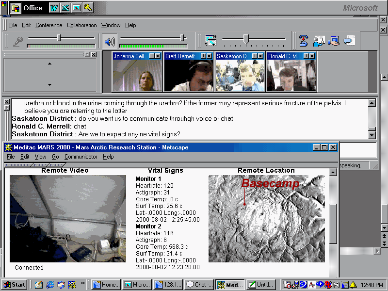
Task: Click the 'Core Temp: 568.3 c' reading
Action: click(x=162, y=247)
